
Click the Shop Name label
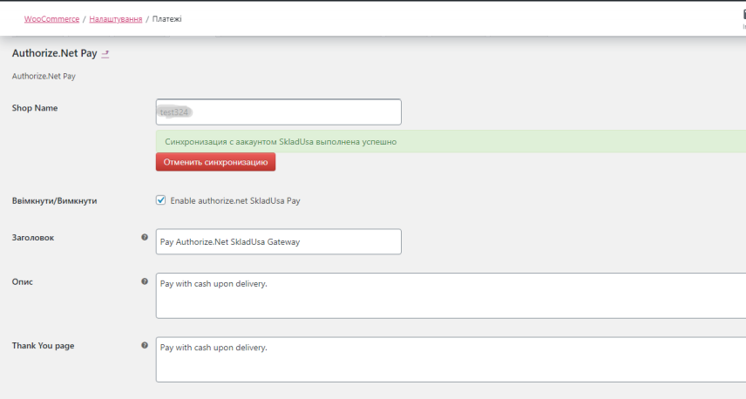pos(35,108)
